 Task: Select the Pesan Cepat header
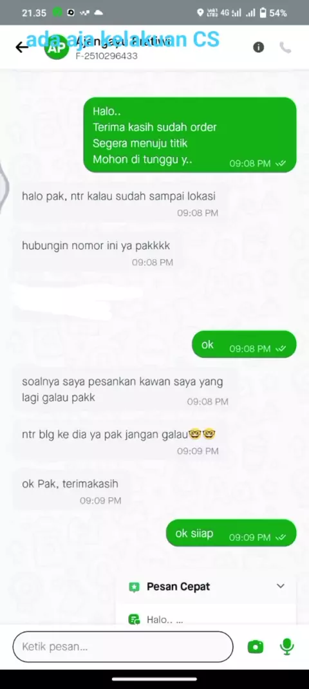[206, 587]
